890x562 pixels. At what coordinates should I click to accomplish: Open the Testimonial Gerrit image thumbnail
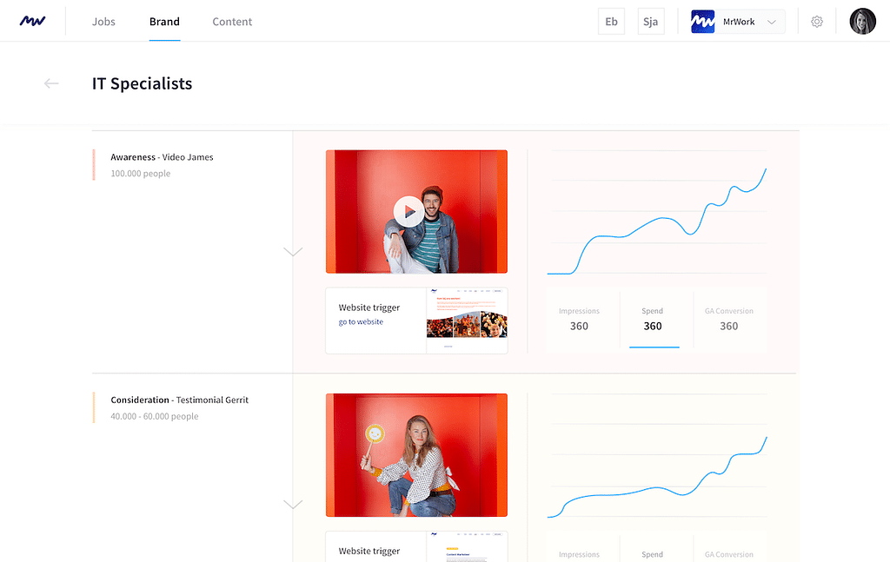[416, 455]
